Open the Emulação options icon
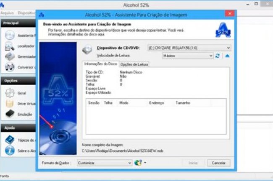Viewport: 273px width, 181px height. point(10,114)
